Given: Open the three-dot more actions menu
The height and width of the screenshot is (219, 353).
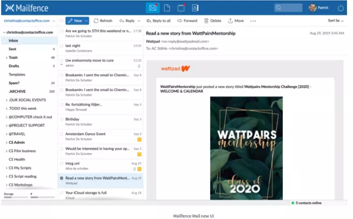Looking at the screenshot, I should click(253, 21).
